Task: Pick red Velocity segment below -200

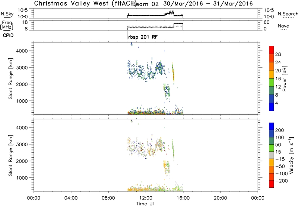Action: coord(272,184)
